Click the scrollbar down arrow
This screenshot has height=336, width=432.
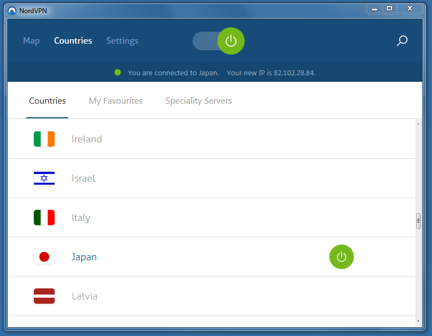[418, 321]
